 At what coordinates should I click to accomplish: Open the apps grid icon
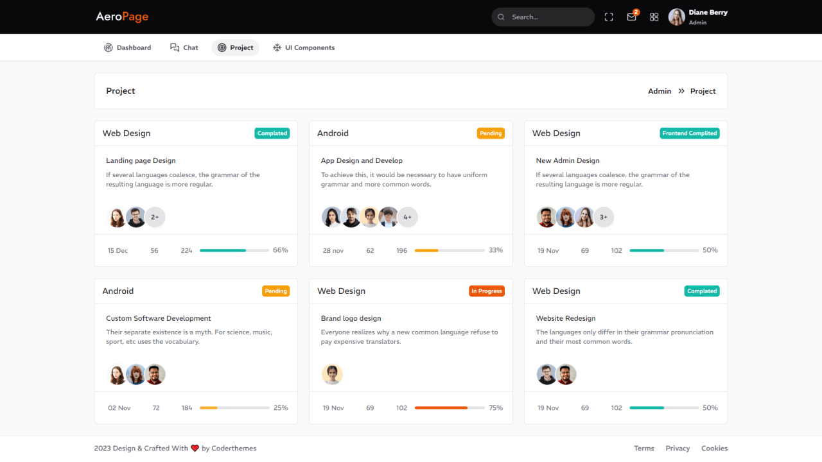pyautogui.click(x=654, y=17)
